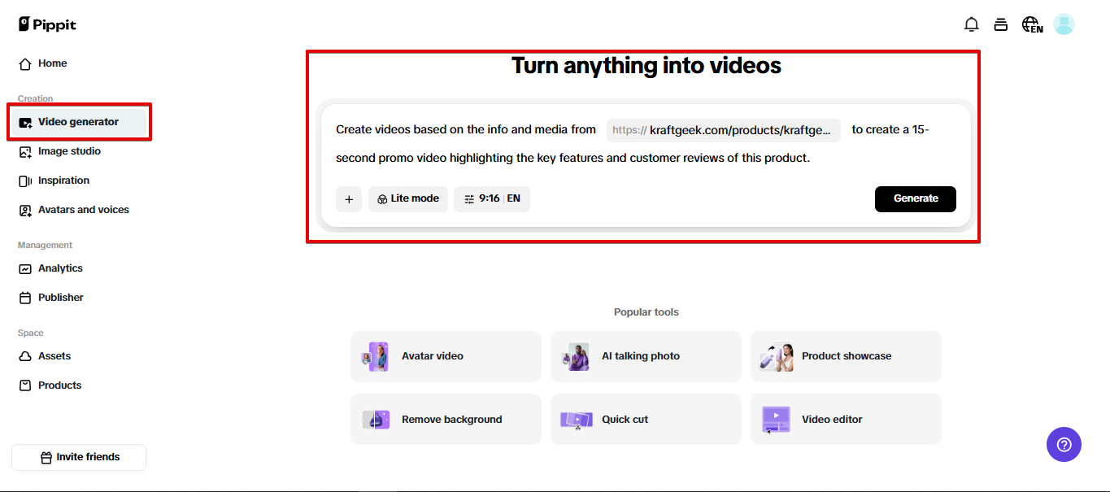Open Avatars and voices
This screenshot has height=492, width=1110.
click(83, 209)
